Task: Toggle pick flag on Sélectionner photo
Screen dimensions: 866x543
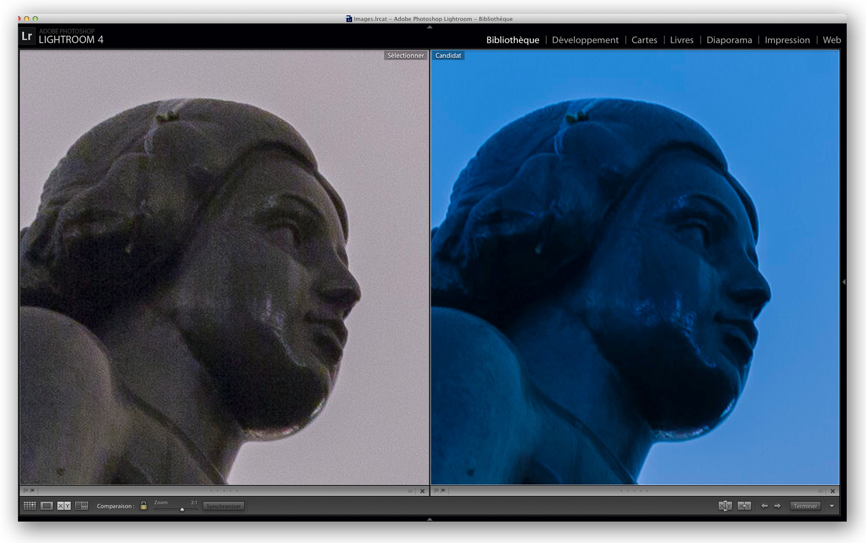Action: (25, 490)
